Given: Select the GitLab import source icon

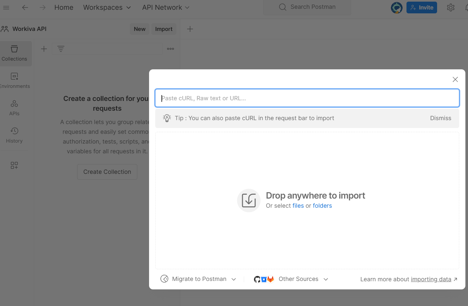Looking at the screenshot, I should 270,279.
